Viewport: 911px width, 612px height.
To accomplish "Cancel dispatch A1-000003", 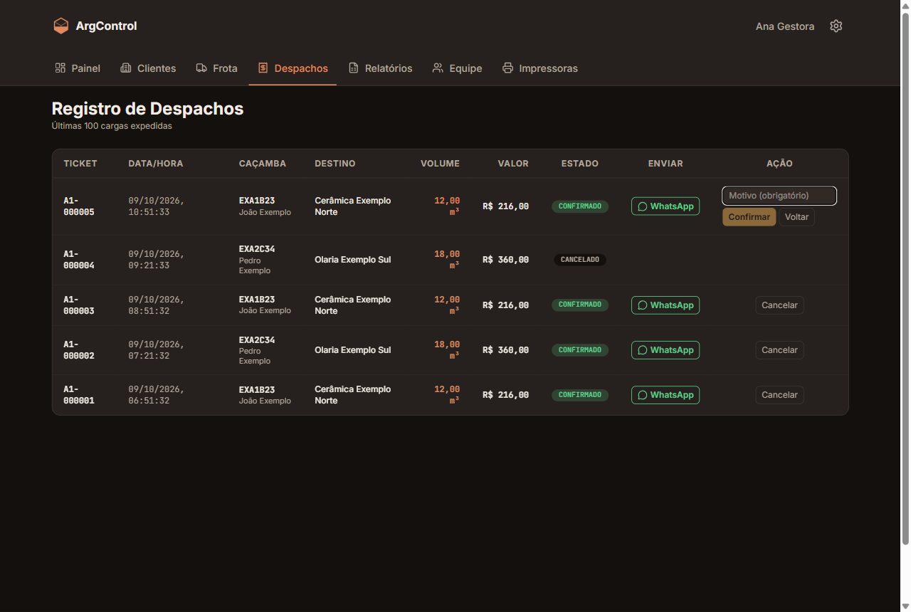I will point(779,305).
